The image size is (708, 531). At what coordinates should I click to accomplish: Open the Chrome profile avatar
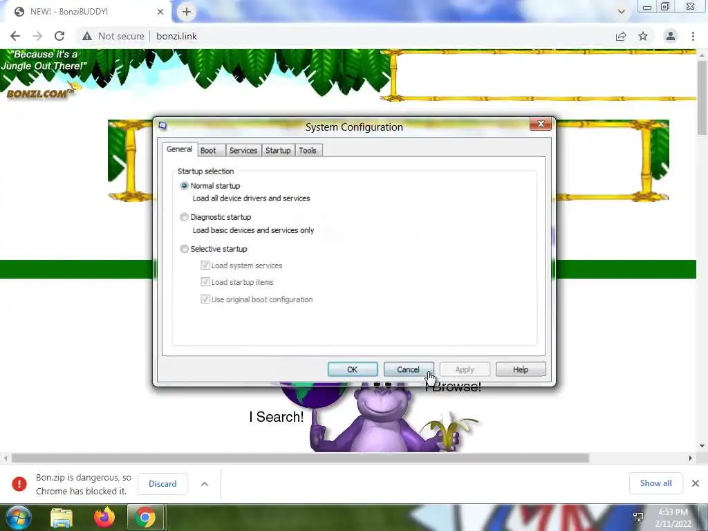tap(671, 36)
